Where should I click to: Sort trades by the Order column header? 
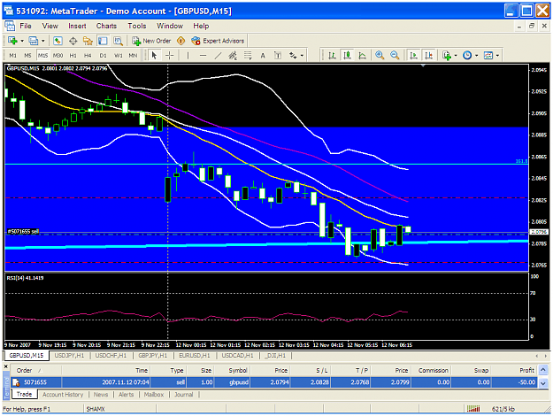[37, 371]
